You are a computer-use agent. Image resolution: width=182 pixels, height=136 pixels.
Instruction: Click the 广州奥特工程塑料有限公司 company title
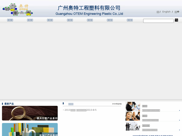pyautogui.click(x=89, y=8)
